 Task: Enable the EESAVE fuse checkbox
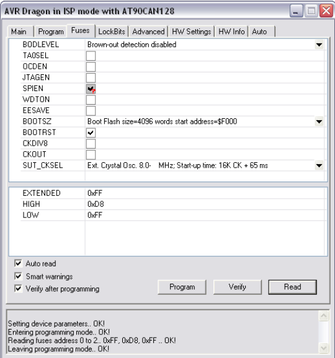[x=91, y=110]
